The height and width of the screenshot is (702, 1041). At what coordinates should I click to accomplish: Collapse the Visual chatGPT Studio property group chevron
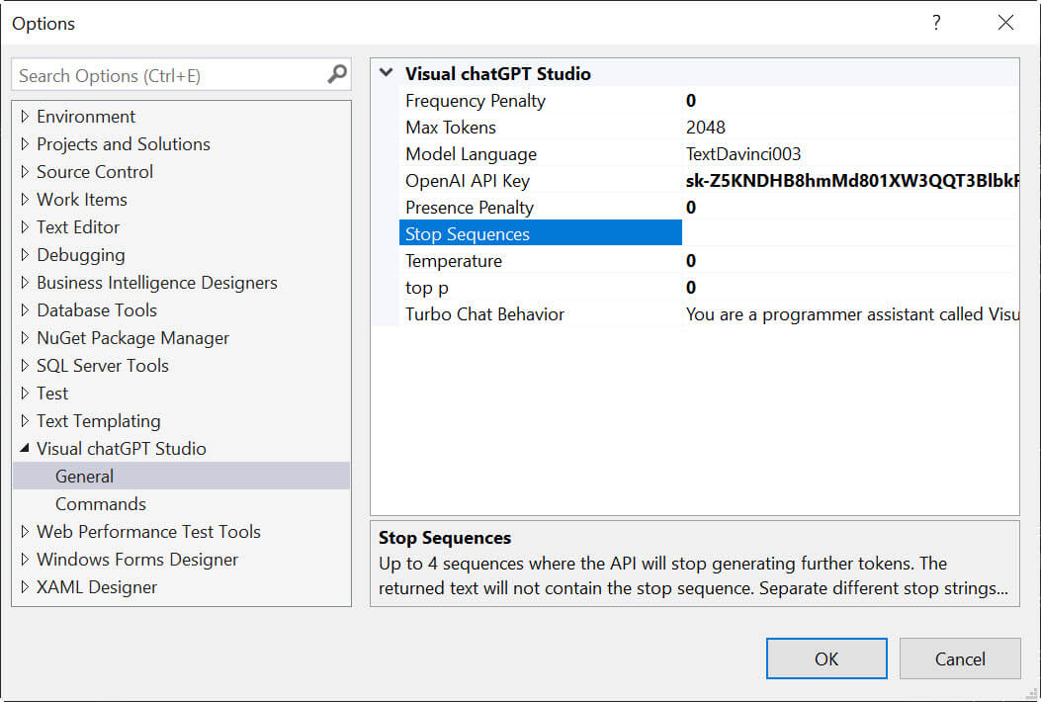[386, 72]
